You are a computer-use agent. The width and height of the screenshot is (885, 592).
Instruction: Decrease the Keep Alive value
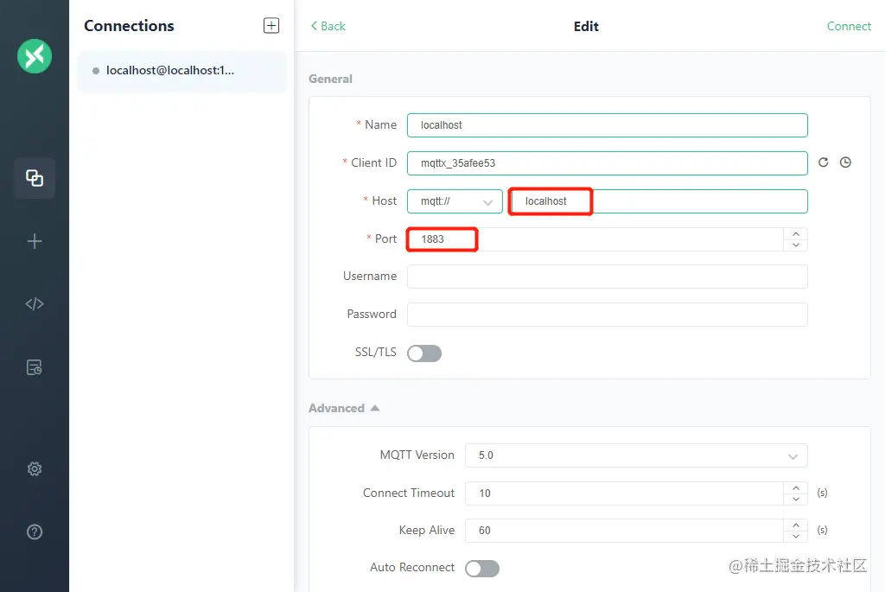(796, 536)
